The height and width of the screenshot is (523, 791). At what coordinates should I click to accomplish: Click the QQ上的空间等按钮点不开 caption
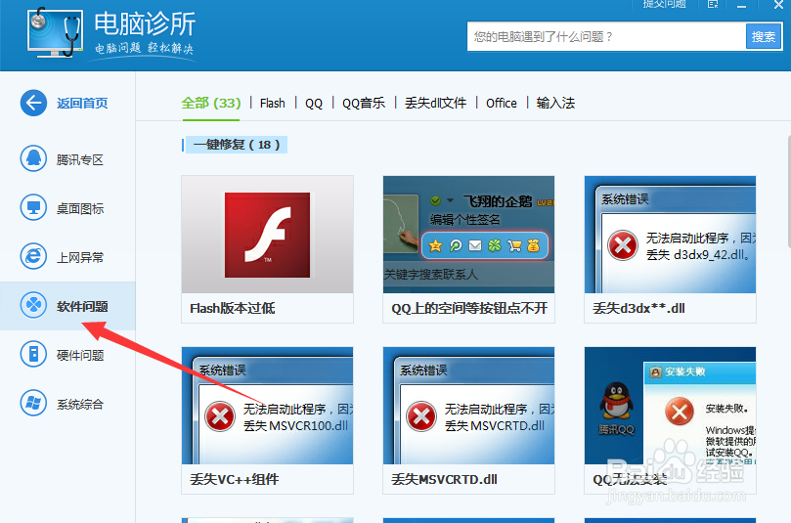click(x=469, y=308)
